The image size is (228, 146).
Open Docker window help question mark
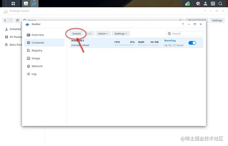pos(183,24)
